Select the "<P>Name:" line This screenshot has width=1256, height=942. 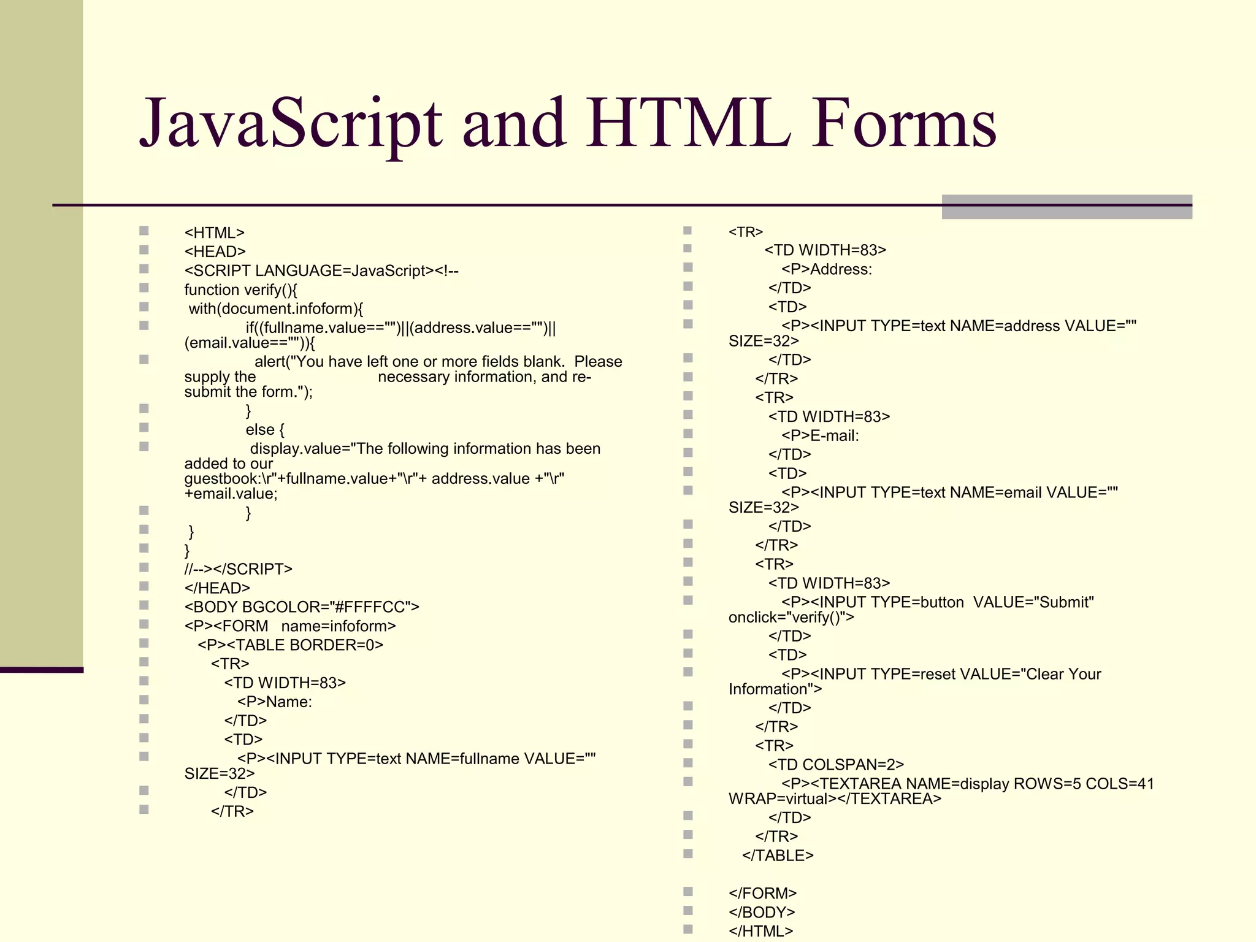pos(275,702)
